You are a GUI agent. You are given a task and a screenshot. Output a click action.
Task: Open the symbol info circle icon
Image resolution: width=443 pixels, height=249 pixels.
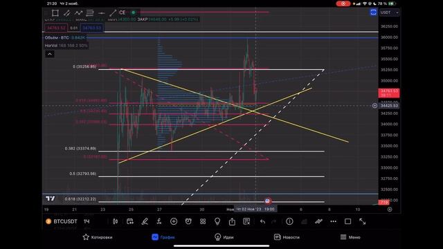click(289, 221)
